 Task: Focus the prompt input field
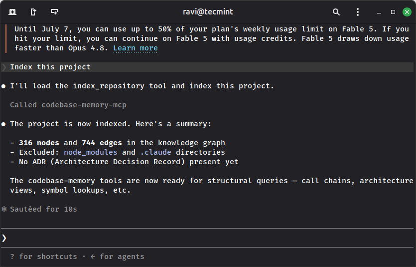click(x=207, y=238)
